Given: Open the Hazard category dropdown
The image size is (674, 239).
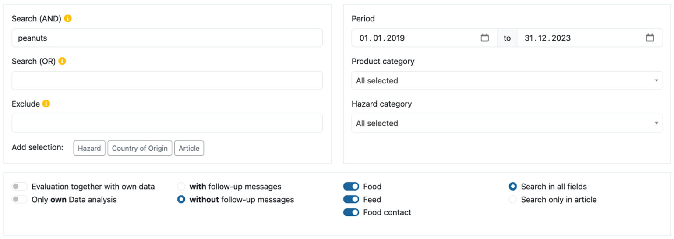Looking at the screenshot, I should pyautogui.click(x=507, y=123).
